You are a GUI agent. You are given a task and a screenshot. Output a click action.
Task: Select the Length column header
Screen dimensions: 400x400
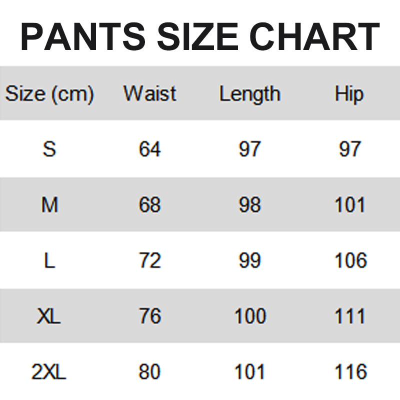pos(249,94)
